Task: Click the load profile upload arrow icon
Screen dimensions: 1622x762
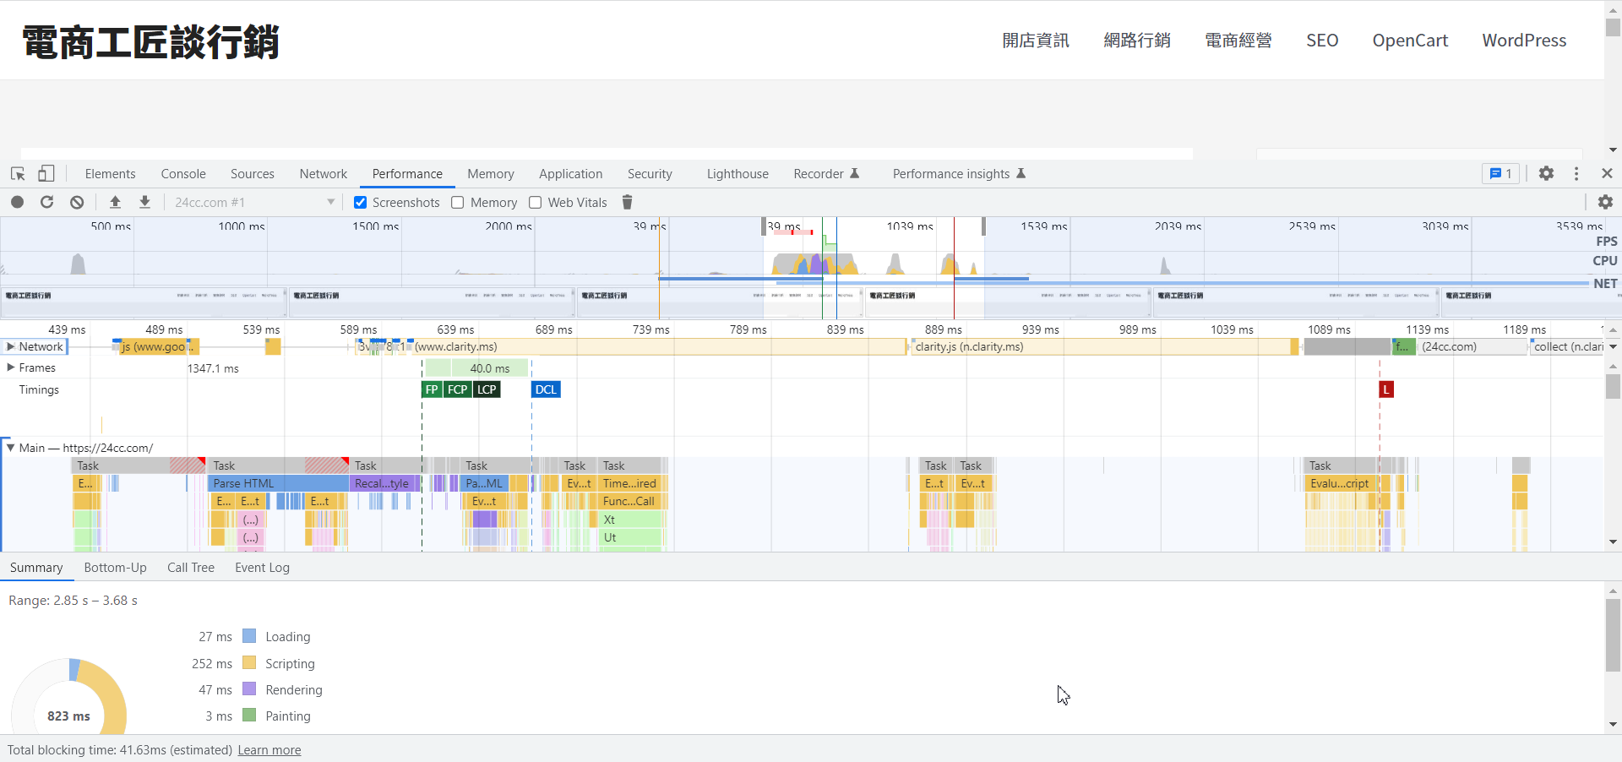Action: 116,203
